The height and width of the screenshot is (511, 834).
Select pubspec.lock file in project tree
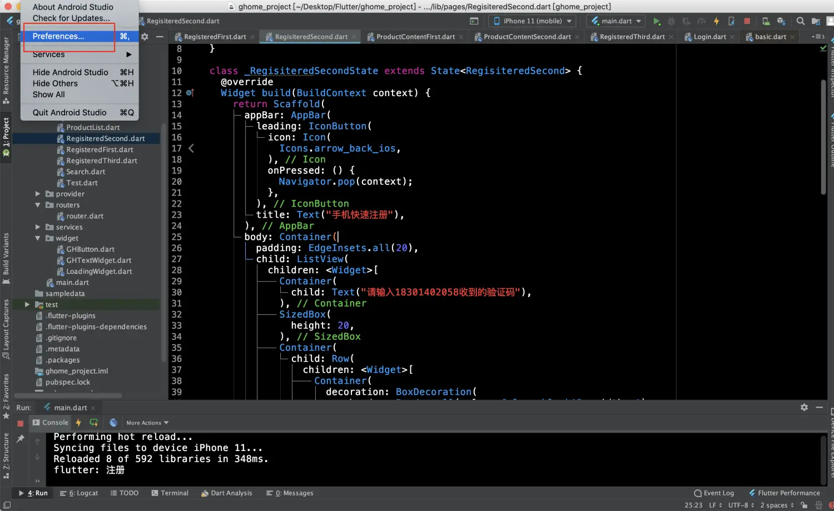[x=67, y=382]
